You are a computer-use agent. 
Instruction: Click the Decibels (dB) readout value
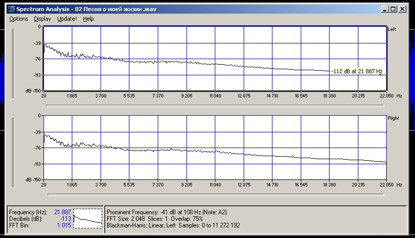click(x=66, y=218)
